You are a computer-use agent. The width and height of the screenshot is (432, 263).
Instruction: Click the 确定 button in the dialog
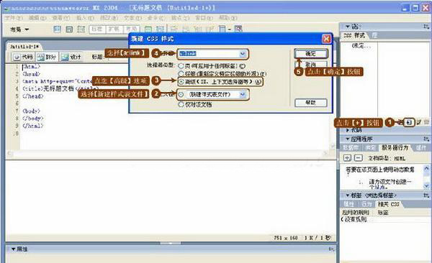311,53
